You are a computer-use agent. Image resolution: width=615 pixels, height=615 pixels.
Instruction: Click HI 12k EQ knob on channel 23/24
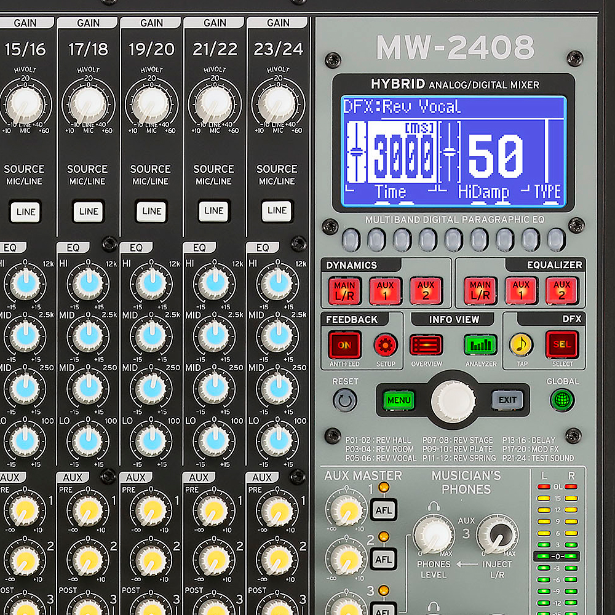pos(278,283)
